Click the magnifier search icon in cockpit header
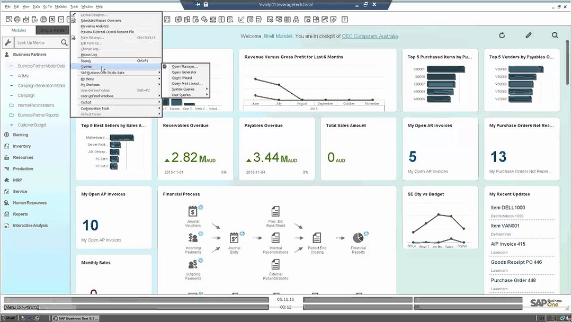The height and width of the screenshot is (322, 572). click(x=555, y=35)
